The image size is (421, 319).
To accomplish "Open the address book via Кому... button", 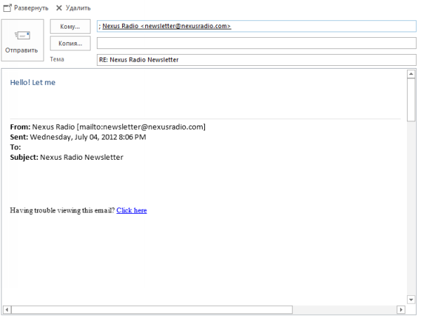I will [x=70, y=27].
